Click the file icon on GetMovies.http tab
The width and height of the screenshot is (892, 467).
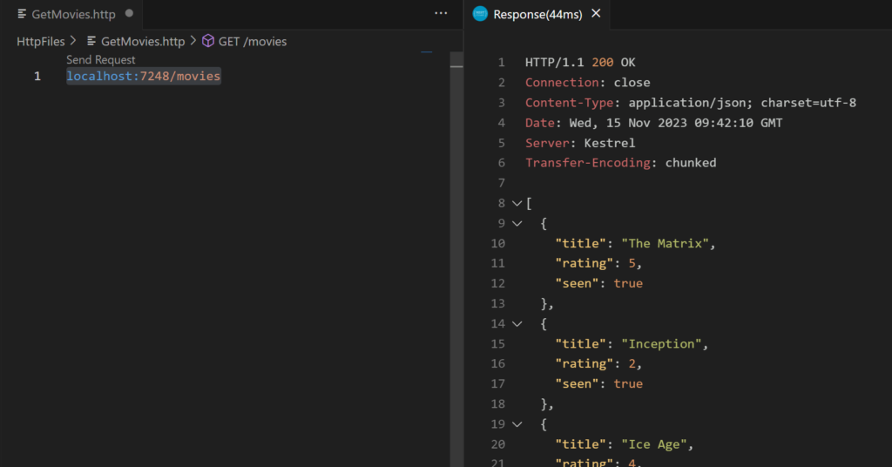(22, 15)
